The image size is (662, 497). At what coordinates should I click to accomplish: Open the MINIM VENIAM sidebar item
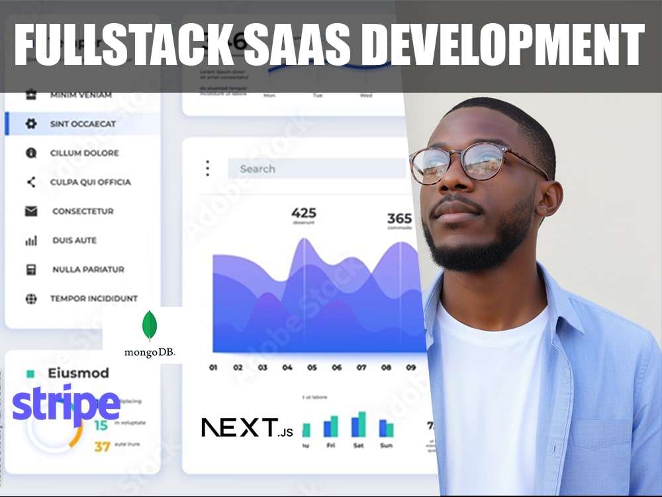click(81, 95)
